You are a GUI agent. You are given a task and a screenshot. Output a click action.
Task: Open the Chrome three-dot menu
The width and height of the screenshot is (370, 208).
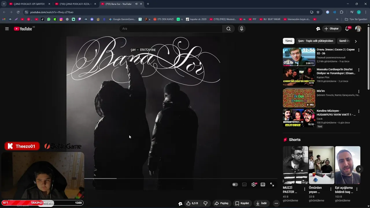pos(366,12)
